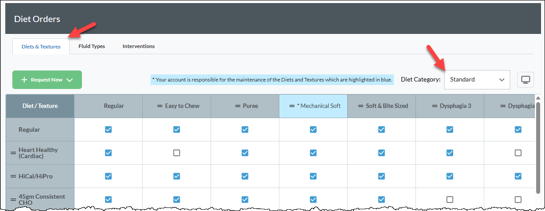Click the Mechanical Soft column header
Screen dimensions: 545x211
(313, 106)
